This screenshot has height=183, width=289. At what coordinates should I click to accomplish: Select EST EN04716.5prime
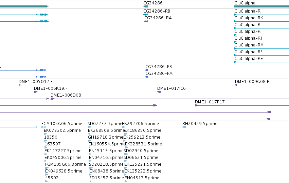point(106,158)
